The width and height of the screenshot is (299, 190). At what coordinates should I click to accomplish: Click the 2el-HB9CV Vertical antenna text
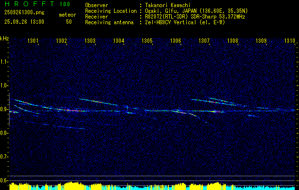[x=185, y=22]
